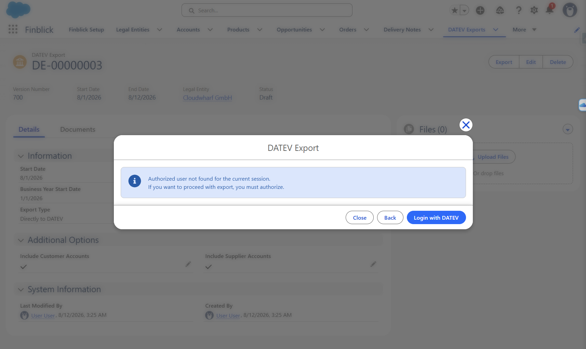Collapse the Information section
586x349 pixels.
point(21,156)
